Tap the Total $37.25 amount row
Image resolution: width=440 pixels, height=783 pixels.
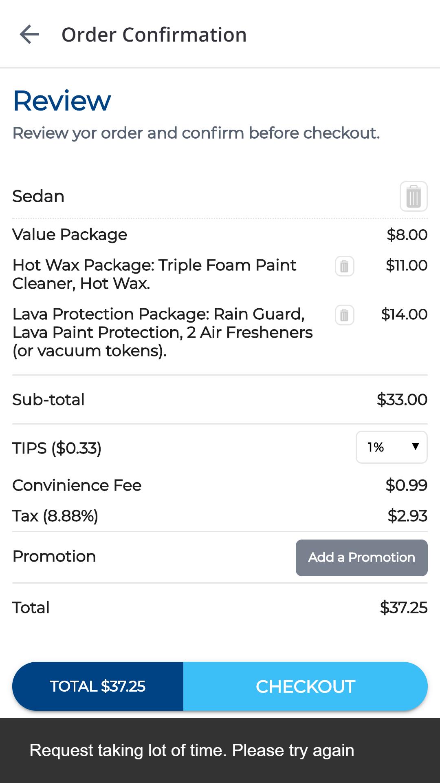(x=220, y=608)
